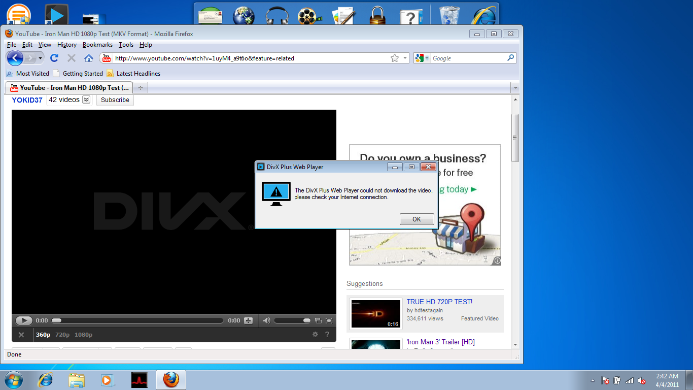Click the YouTube site icon in address bar
693x390 pixels.
106,58
